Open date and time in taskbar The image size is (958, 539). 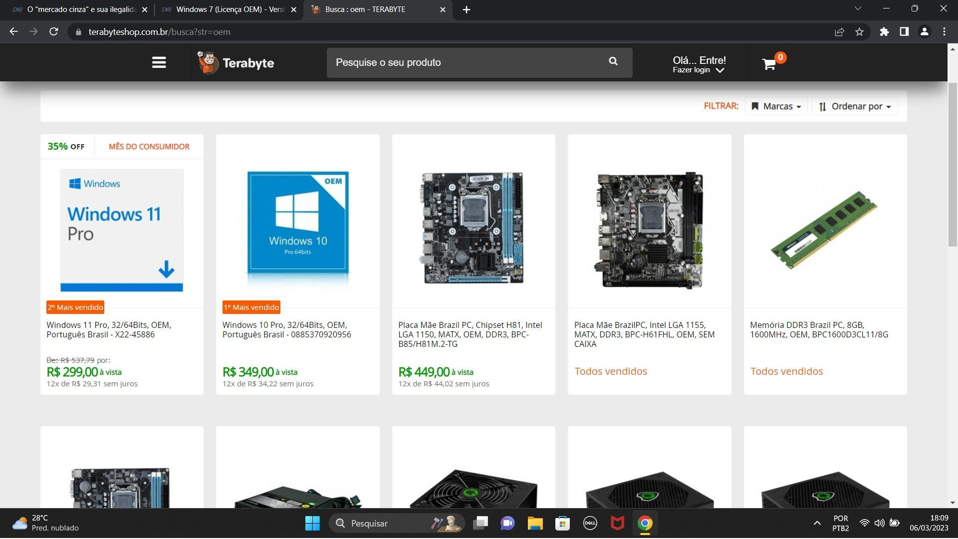click(929, 523)
